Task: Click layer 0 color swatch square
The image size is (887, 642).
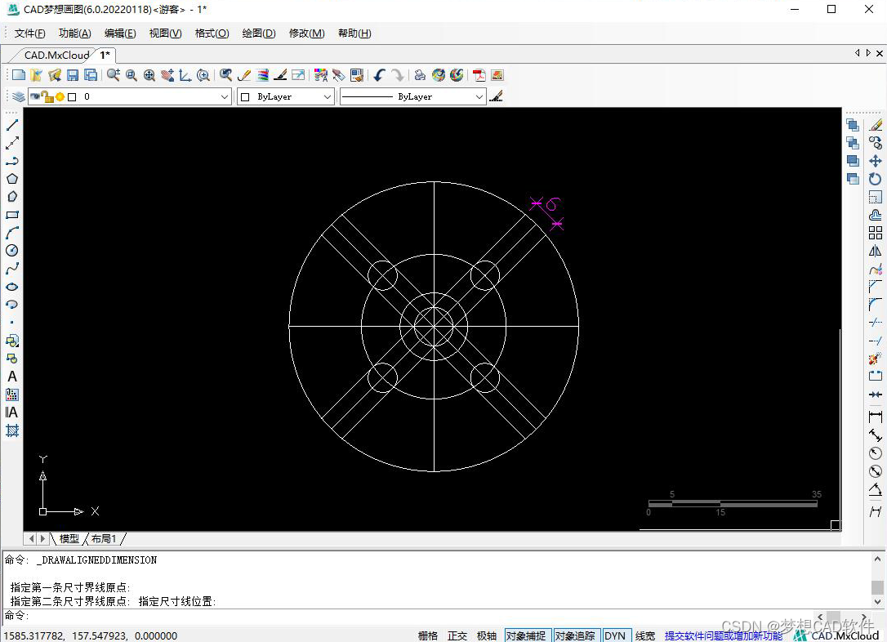Action: [x=72, y=96]
